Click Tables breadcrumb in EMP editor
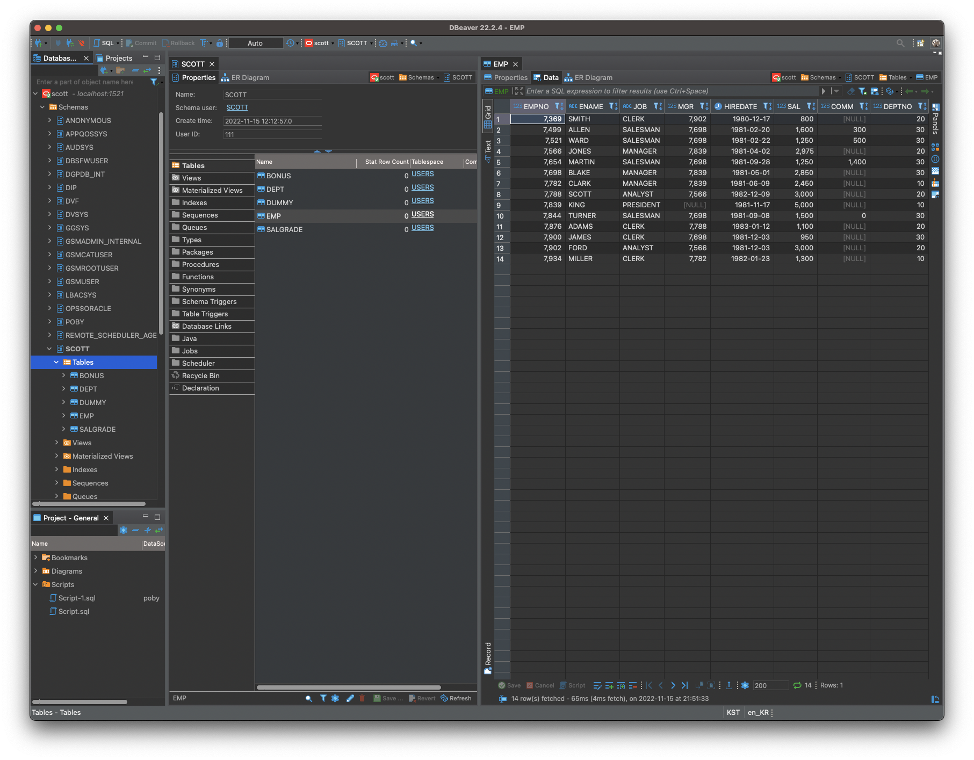Screen dimensions: 974x760 point(893,77)
